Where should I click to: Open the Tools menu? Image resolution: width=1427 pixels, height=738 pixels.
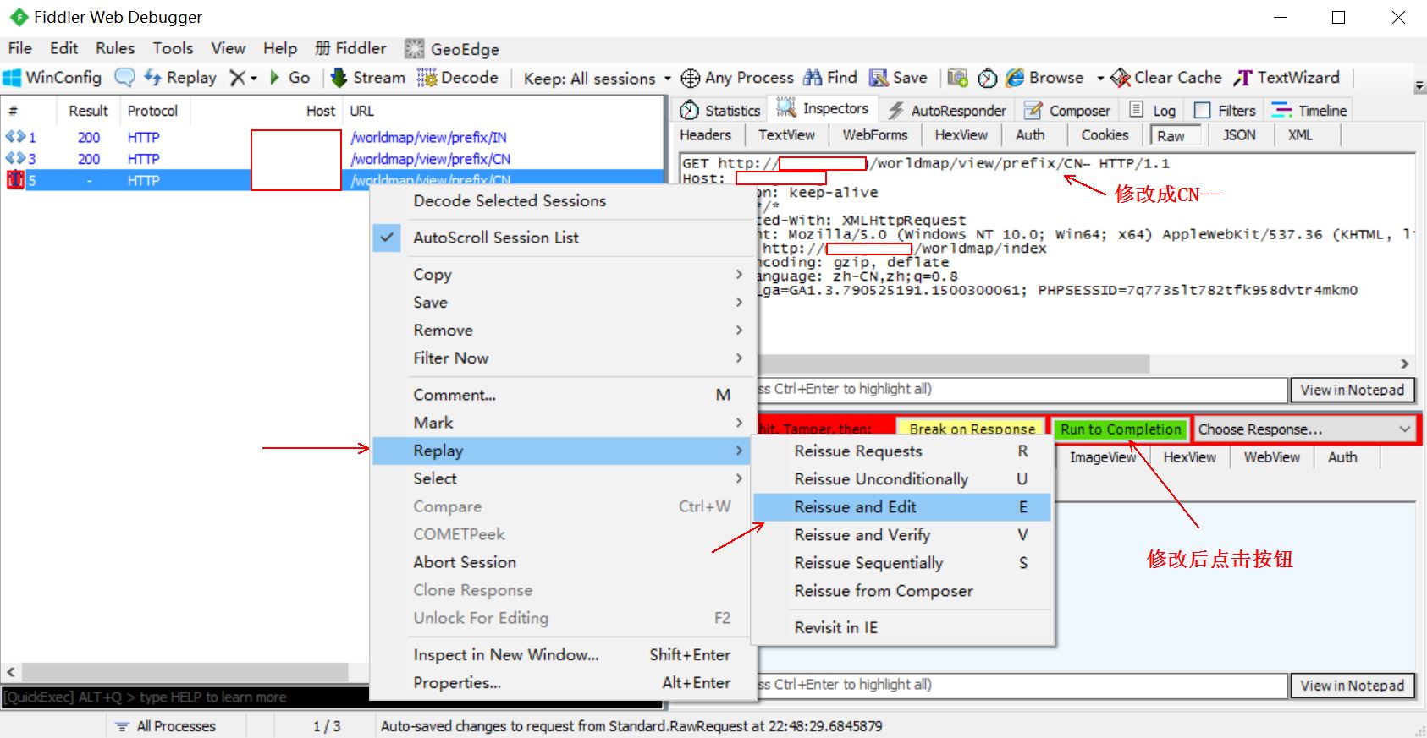pyautogui.click(x=173, y=48)
